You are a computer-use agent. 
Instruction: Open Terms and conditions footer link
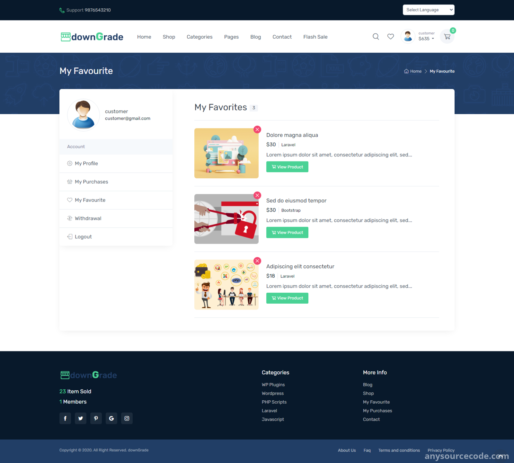point(399,450)
